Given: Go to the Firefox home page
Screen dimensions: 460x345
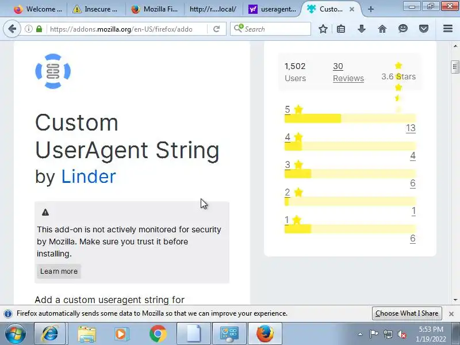Looking at the screenshot, I should click(382, 29).
